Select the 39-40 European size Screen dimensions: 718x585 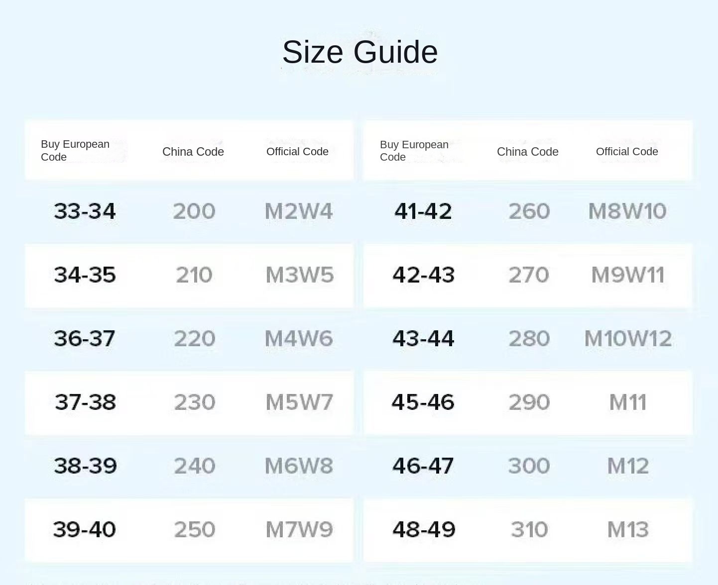[85, 530]
